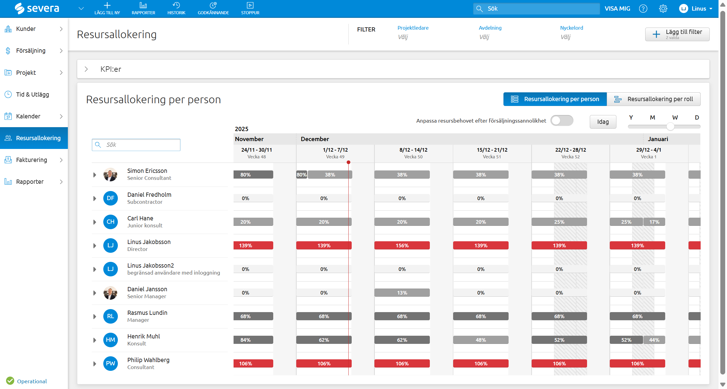Click the Idag button
Viewport: 727px width, 389px height.
coord(603,122)
